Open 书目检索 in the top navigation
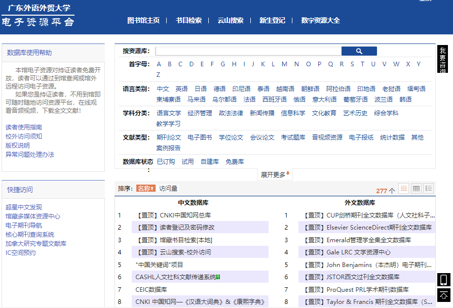The height and width of the screenshot is (308, 453). (188, 21)
